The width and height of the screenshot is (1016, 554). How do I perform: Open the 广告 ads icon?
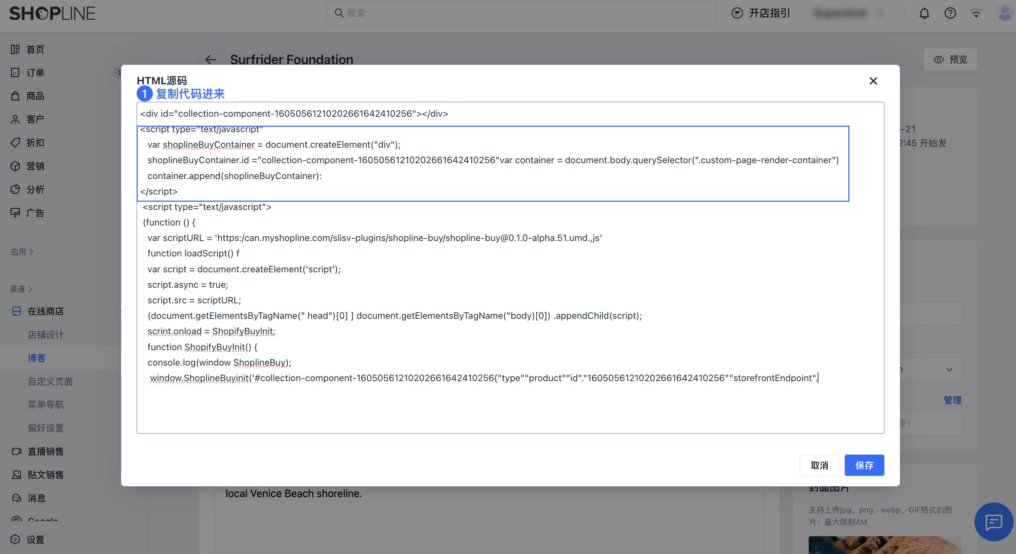pos(15,213)
